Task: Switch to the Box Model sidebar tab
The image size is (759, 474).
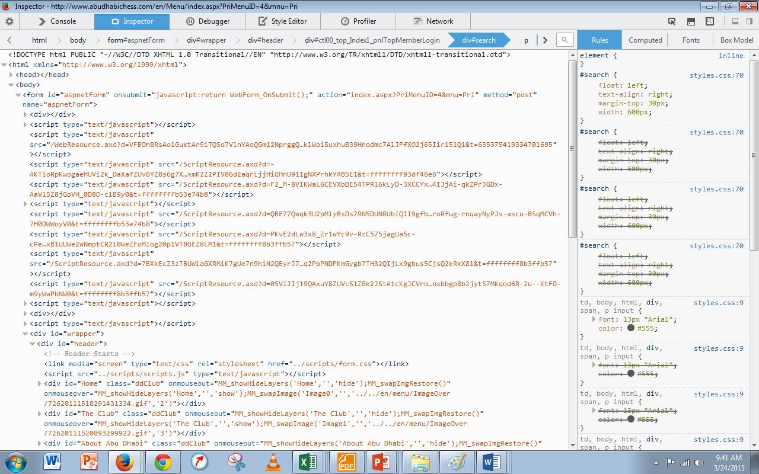Action: tap(736, 40)
